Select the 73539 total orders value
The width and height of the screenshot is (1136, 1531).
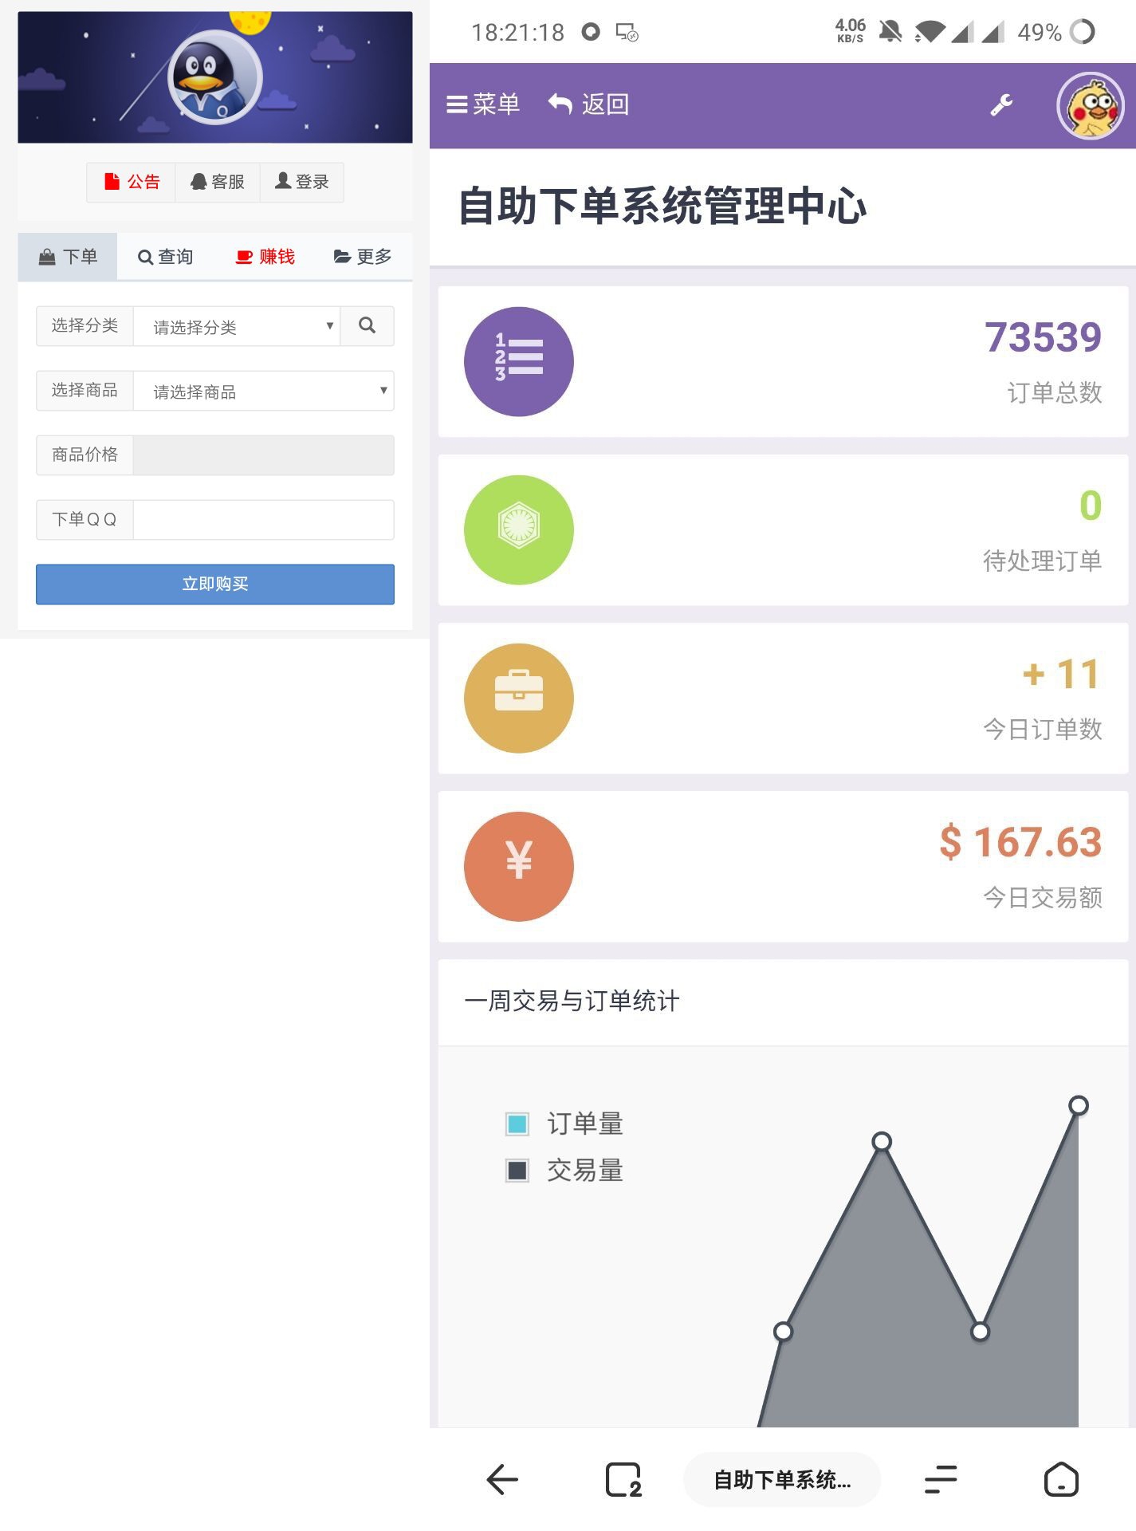coord(1043,337)
